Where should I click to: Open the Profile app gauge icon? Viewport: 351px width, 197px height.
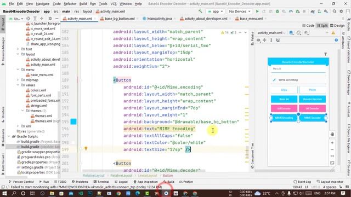pyautogui.click(x=291, y=11)
